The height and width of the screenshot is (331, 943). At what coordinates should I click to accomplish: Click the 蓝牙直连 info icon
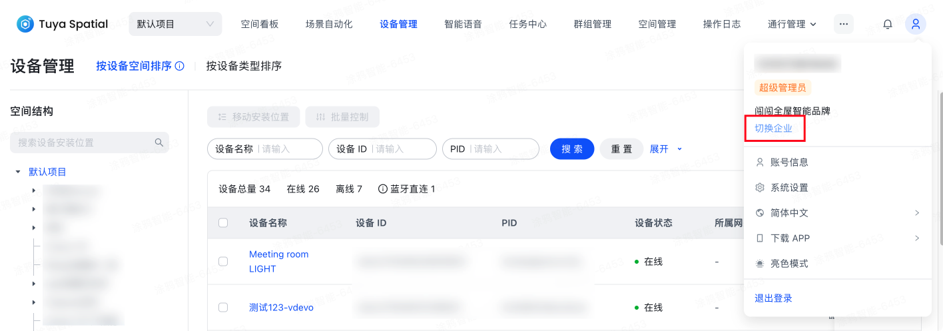(383, 189)
